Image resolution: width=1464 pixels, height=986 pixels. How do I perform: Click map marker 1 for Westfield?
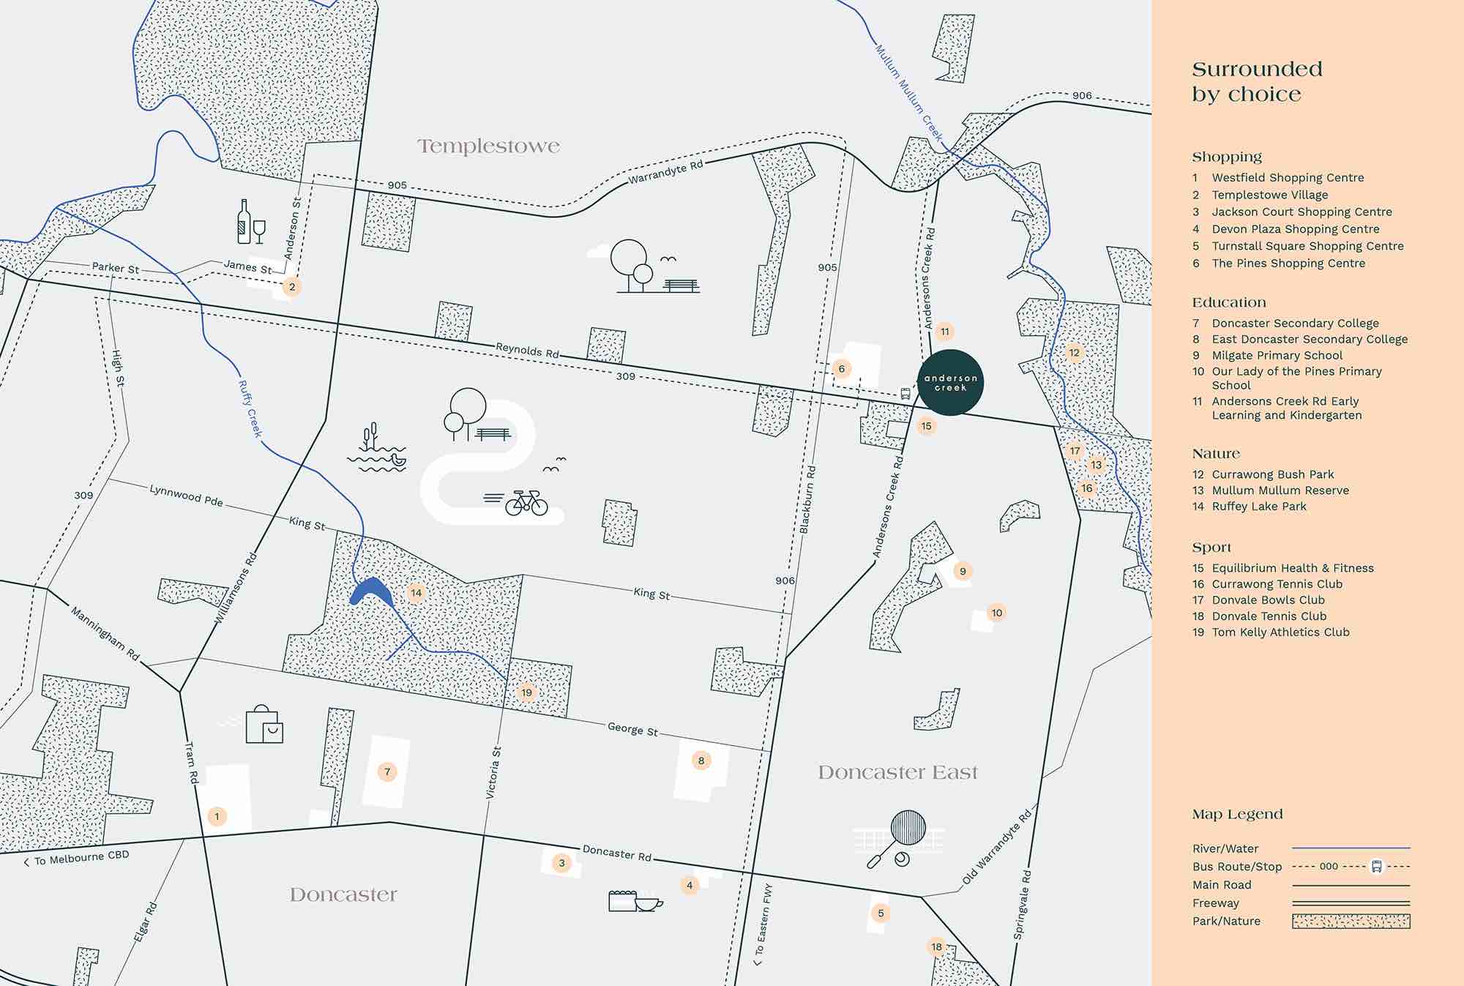217,816
